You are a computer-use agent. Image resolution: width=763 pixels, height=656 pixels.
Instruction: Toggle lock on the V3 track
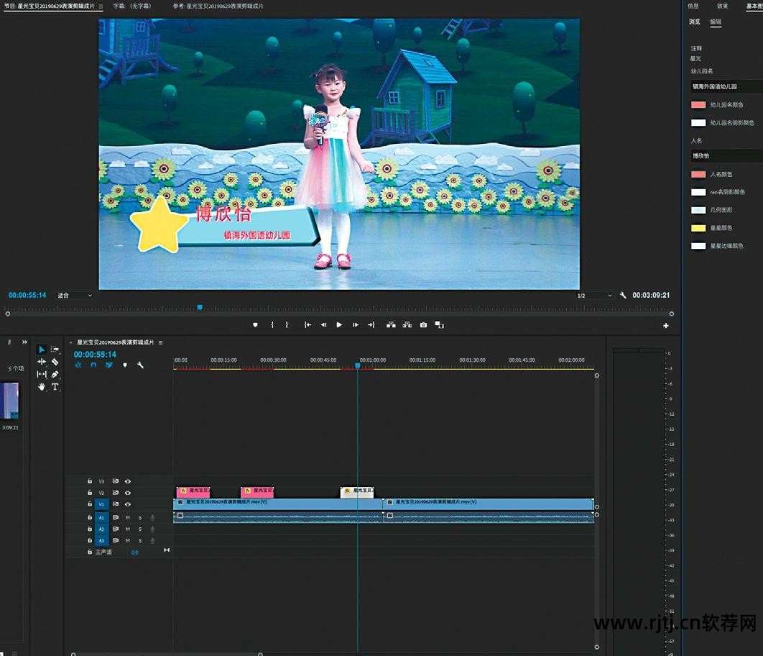click(x=90, y=481)
